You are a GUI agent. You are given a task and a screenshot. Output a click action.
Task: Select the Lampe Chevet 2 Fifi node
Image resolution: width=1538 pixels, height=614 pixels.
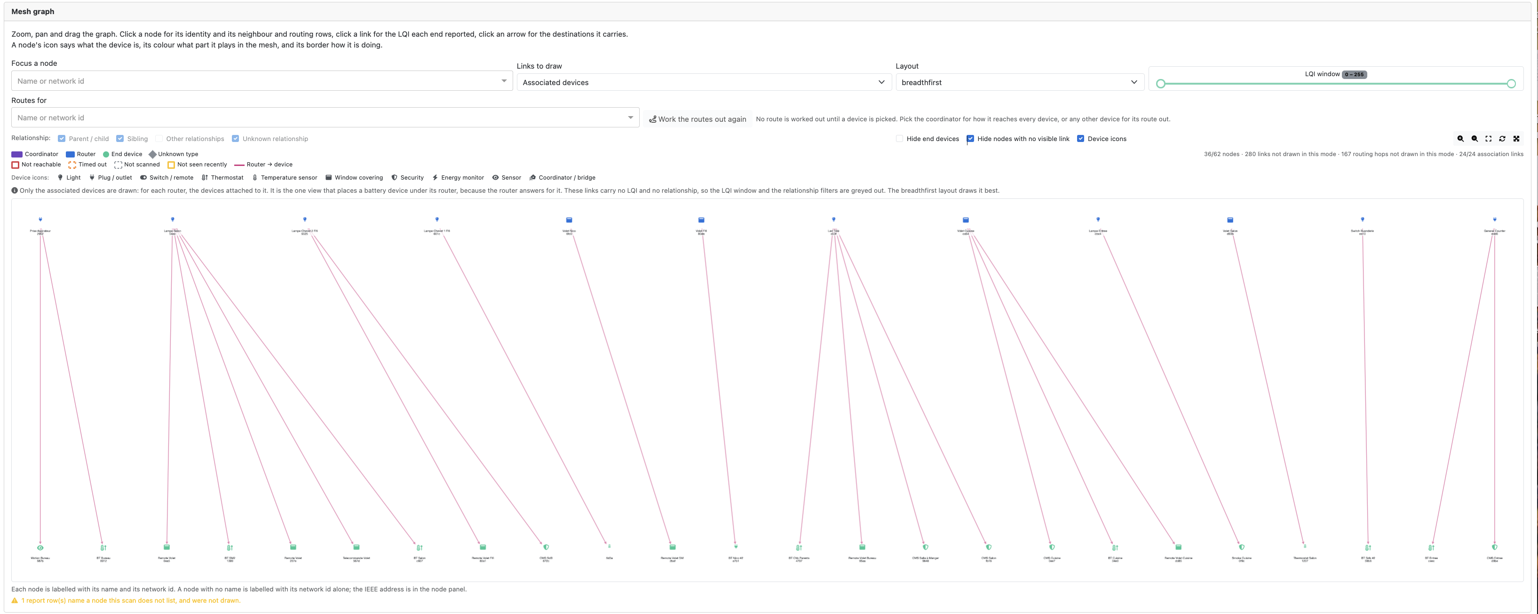304,220
